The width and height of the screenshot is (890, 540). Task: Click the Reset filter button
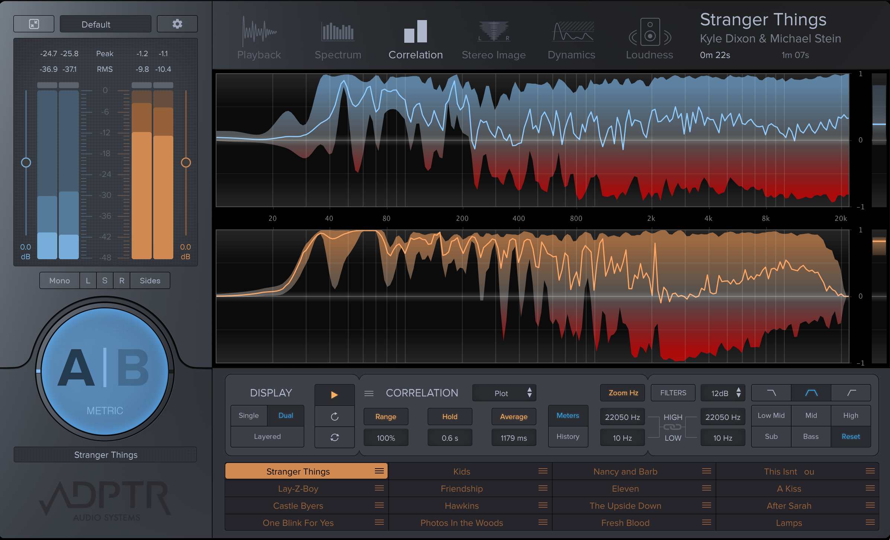851,437
